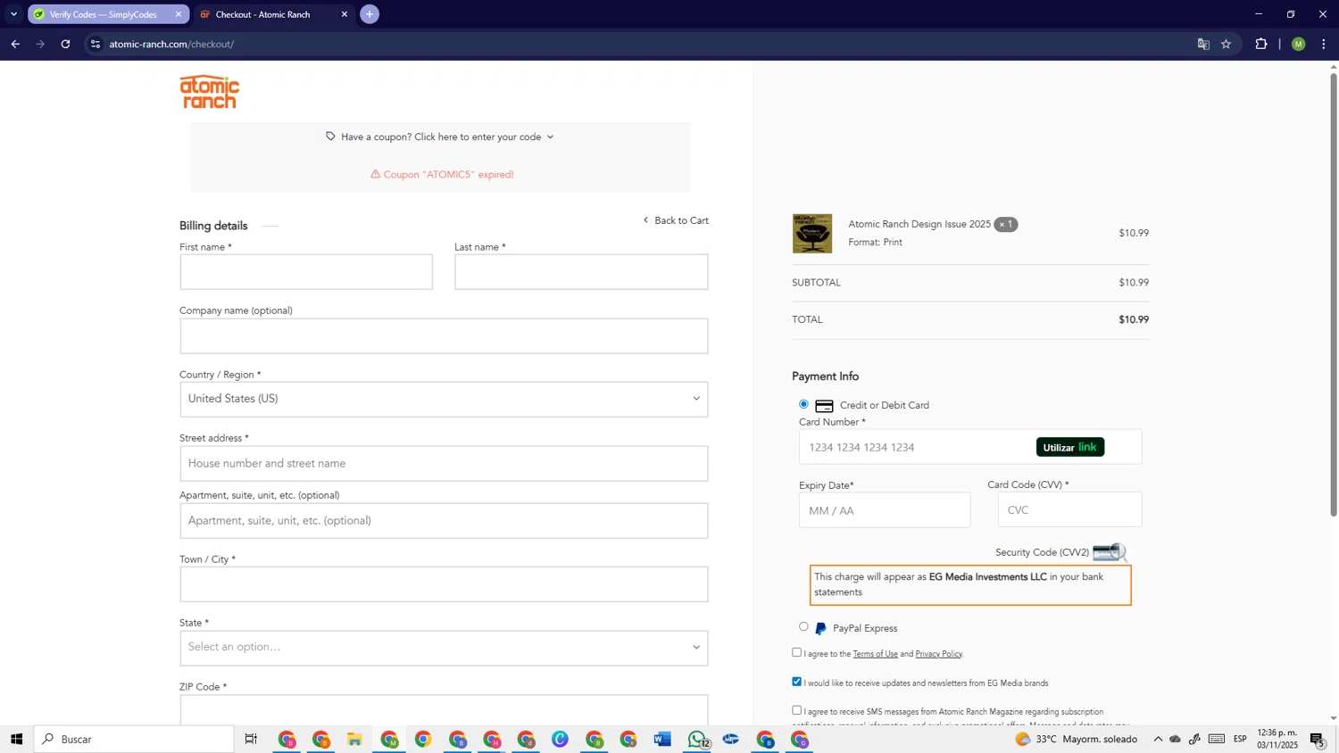
Task: Check the SMS messages consent box
Action: [796, 710]
